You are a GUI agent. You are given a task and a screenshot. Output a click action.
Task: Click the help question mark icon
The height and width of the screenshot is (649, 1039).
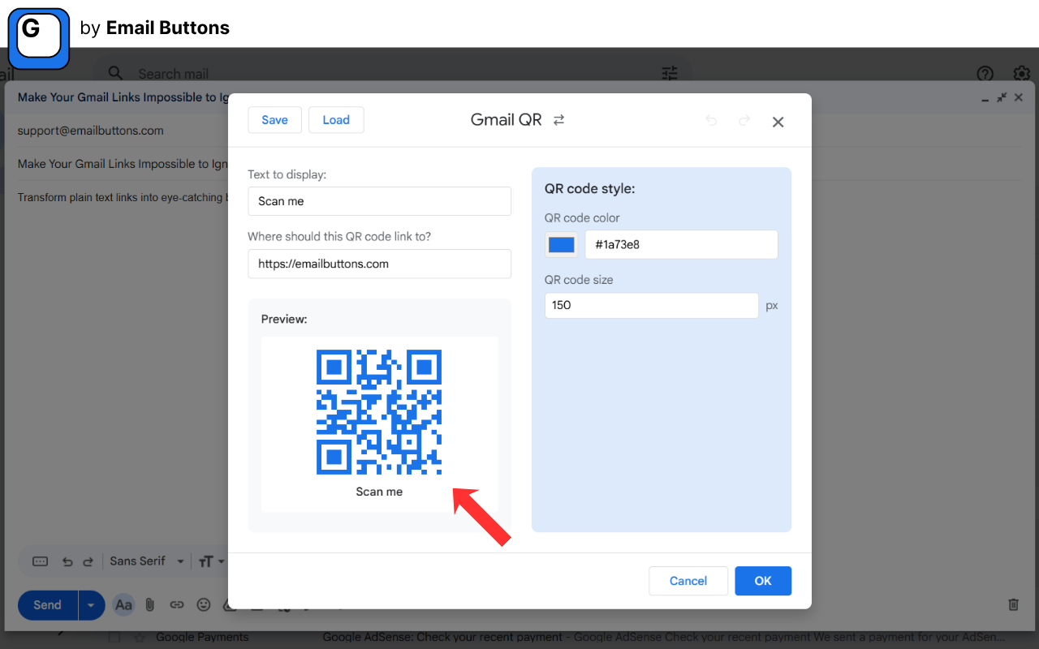[x=985, y=74]
